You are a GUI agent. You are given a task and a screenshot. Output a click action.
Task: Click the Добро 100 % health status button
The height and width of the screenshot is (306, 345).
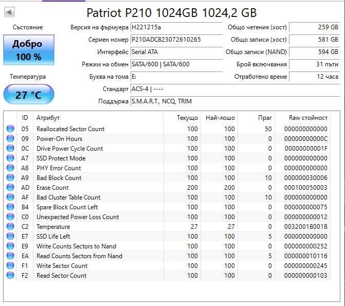point(29,50)
